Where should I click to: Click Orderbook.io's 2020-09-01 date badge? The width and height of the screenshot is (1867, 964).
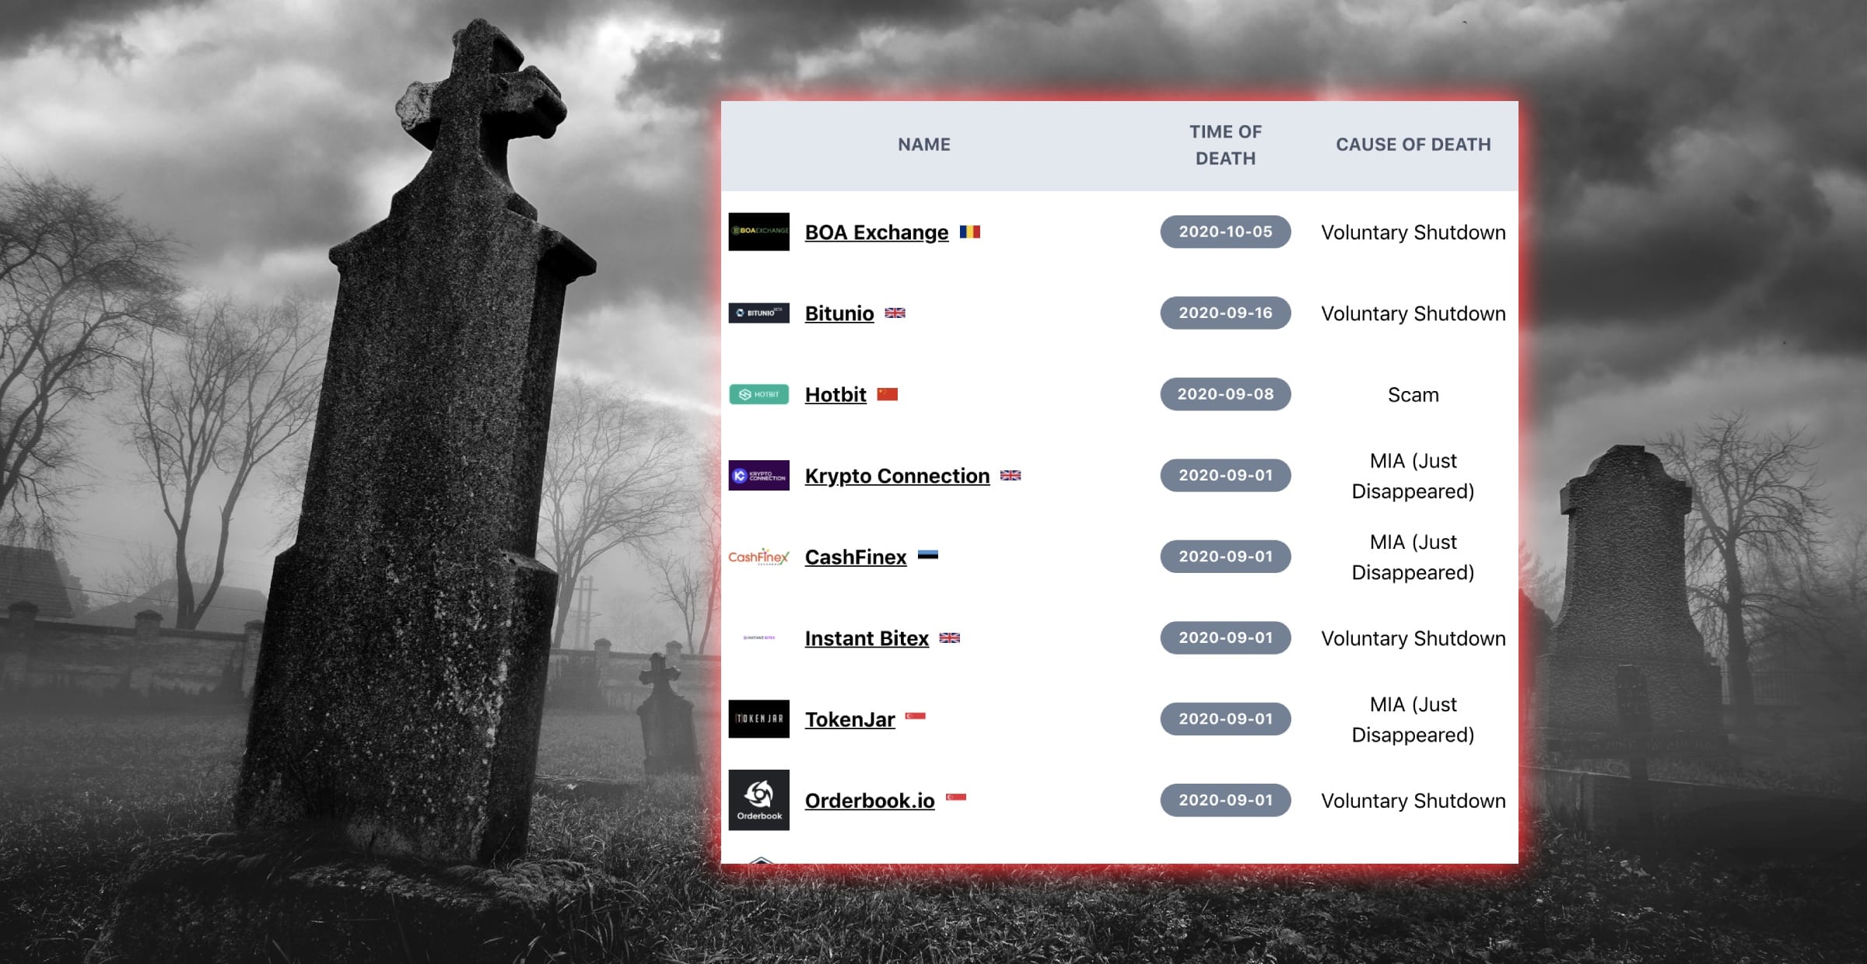coord(1225,800)
